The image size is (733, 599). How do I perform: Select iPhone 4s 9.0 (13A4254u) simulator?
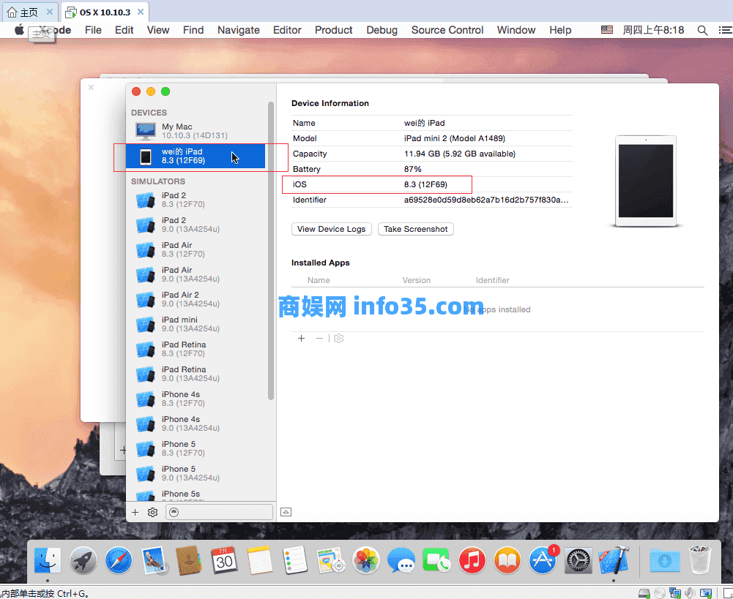point(196,423)
